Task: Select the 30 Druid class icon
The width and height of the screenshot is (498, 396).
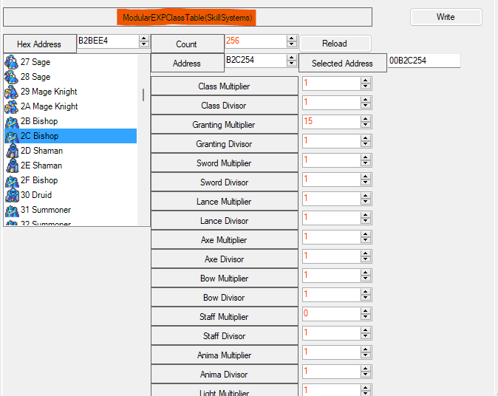Action: [x=11, y=195]
